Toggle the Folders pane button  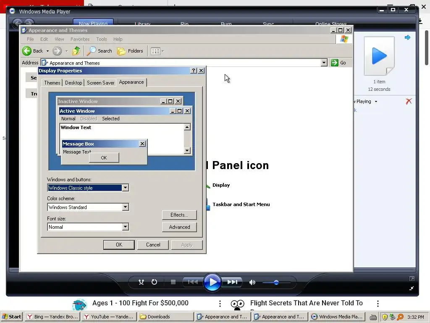point(130,51)
